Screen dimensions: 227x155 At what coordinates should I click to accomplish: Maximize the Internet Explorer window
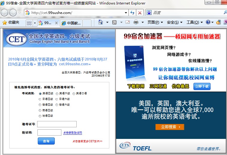click(x=217, y=2)
